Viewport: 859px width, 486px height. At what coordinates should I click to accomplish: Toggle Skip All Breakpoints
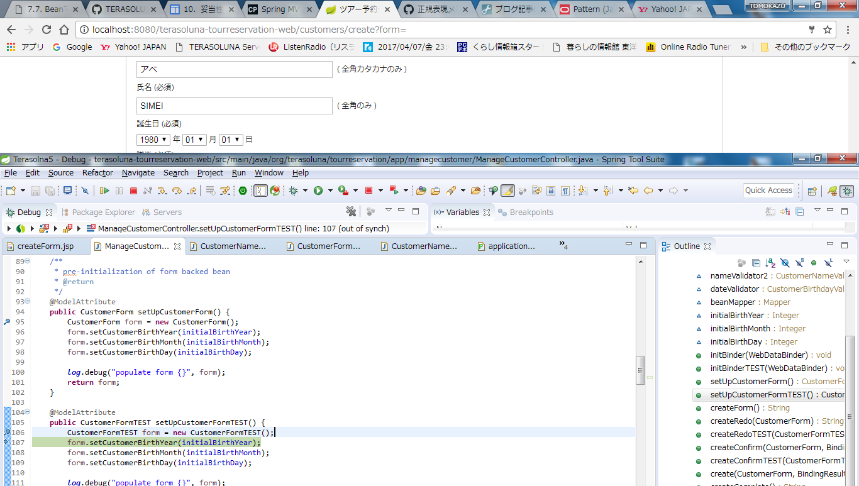85,191
